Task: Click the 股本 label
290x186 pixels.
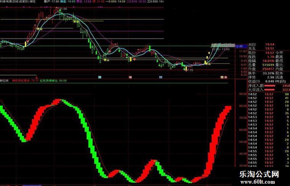Action: tap(279, 73)
